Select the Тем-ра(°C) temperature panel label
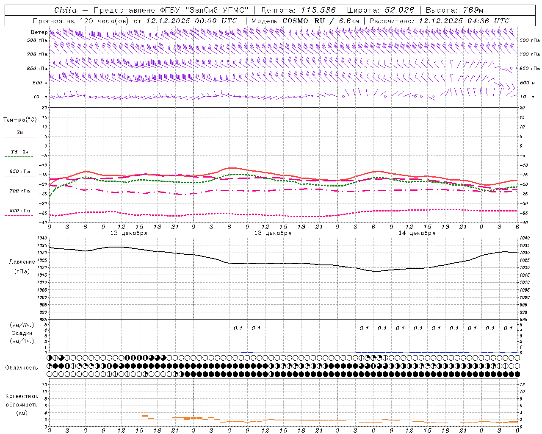Viewport: 542px width, 434px height. (20, 120)
